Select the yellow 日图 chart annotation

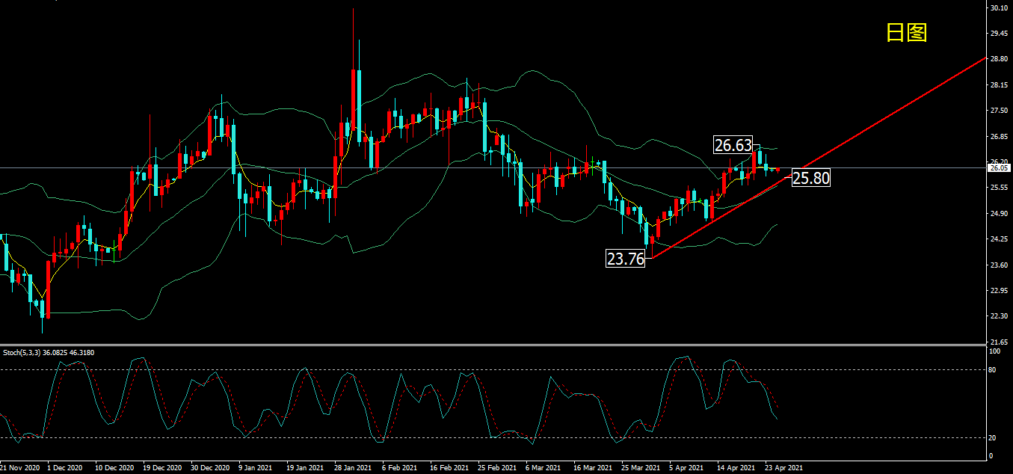click(906, 32)
